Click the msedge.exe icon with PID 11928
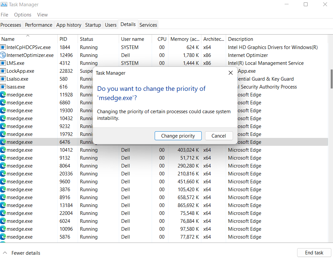333x259 pixels. pos(3,94)
